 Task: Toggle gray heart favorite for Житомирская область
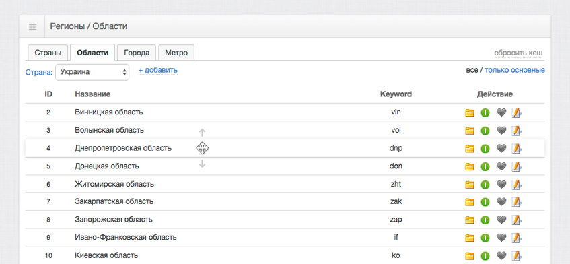coord(501,185)
